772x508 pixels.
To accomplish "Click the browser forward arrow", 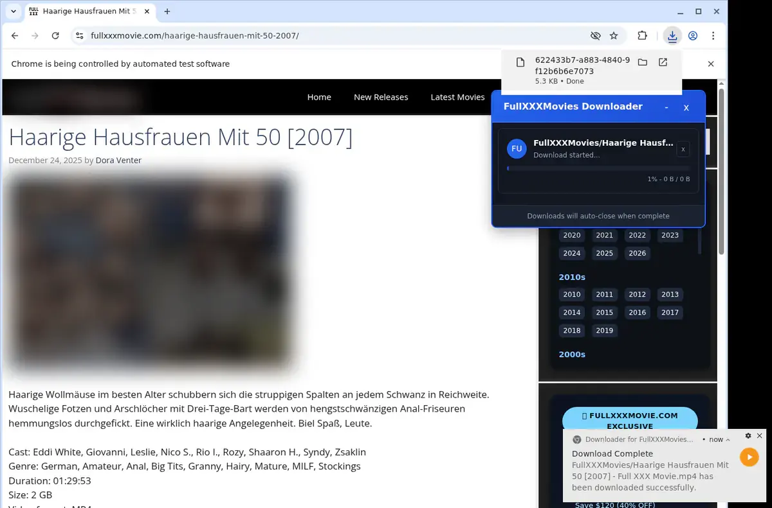I will click(x=35, y=36).
